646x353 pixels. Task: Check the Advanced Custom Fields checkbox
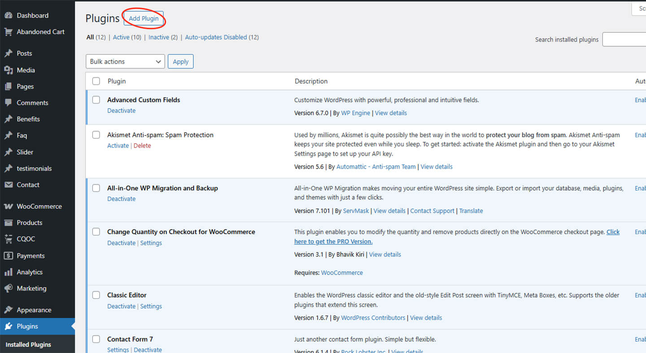click(96, 100)
